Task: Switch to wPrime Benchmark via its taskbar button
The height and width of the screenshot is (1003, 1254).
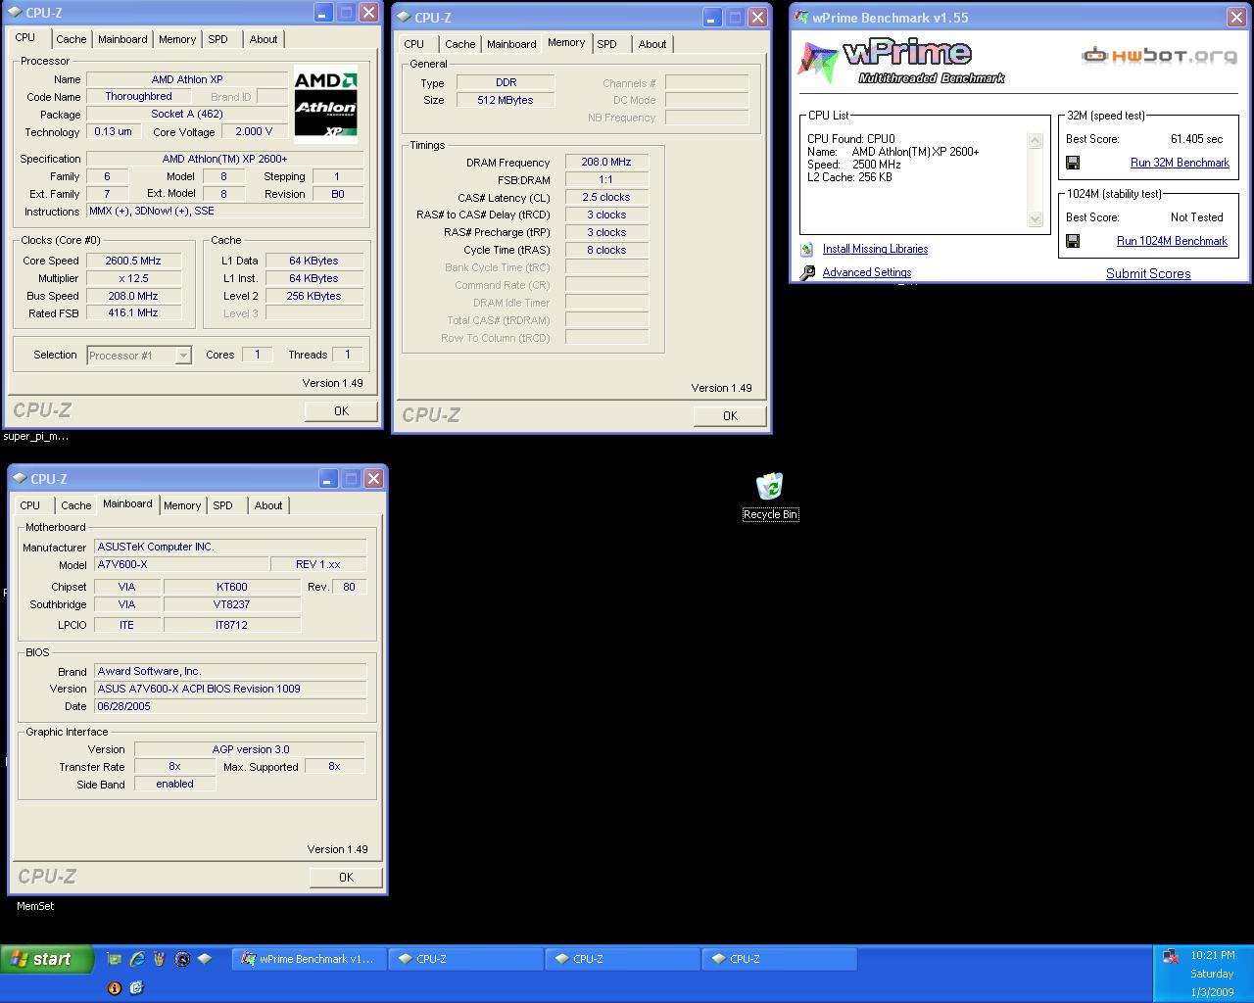Action: point(310,959)
